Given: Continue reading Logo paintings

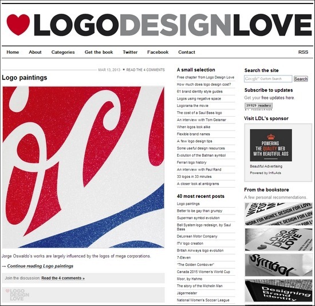Looking at the screenshot, I should 40,266.
